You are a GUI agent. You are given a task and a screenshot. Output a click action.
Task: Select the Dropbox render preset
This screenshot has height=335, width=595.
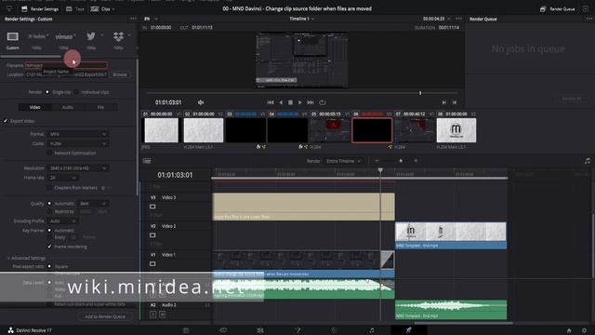[x=118, y=40]
